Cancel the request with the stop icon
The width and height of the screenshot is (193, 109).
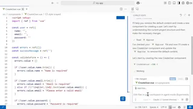pyautogui.click(x=187, y=100)
